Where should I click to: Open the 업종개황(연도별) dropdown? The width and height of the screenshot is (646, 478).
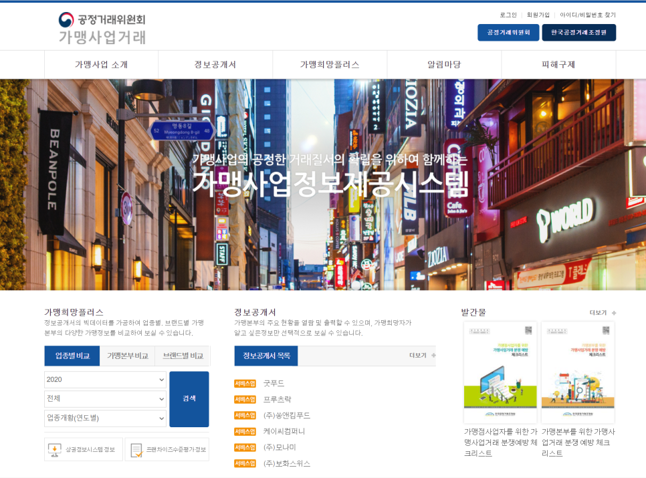pyautogui.click(x=105, y=418)
